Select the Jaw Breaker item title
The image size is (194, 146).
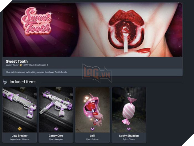coord(20,136)
